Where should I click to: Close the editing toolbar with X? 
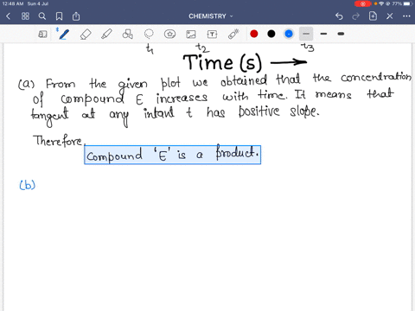click(390, 16)
